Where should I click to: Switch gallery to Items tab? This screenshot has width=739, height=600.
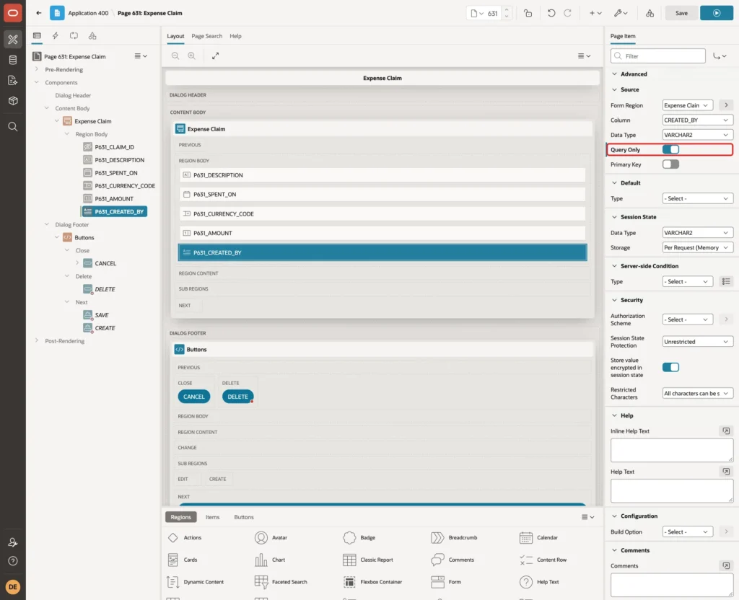tap(213, 517)
